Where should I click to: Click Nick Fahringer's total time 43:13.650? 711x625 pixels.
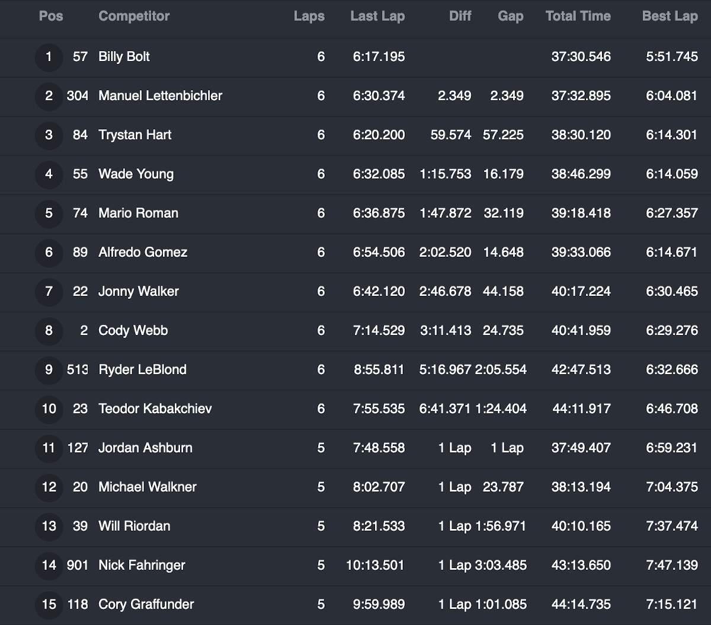581,566
